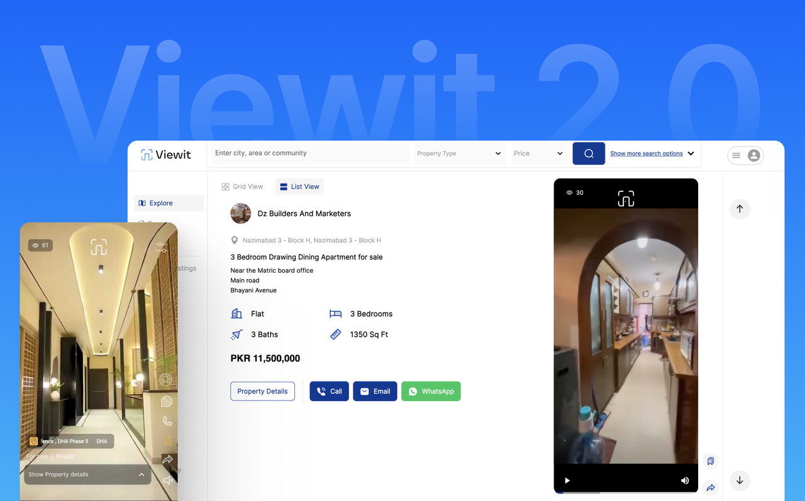Click the green WhatsApp button
Screen dimensions: 805x501
[x=431, y=391]
